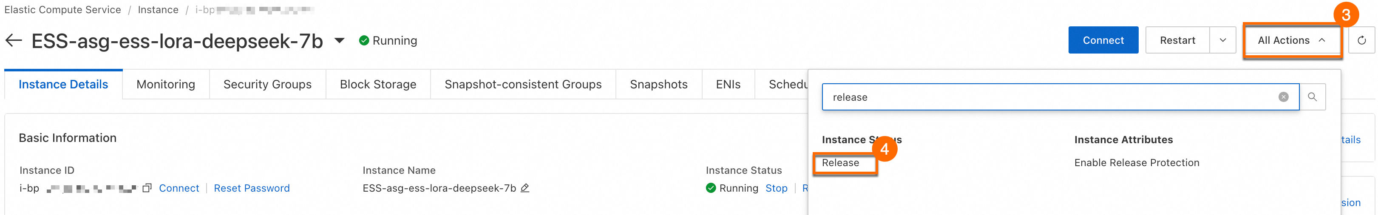The width and height of the screenshot is (1378, 215).
Task: Select Enable Release Protection
Action: pos(1136,163)
